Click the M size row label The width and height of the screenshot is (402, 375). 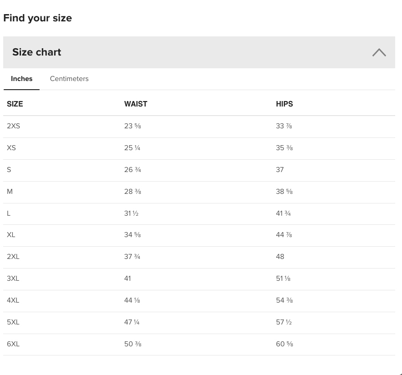[x=10, y=192]
